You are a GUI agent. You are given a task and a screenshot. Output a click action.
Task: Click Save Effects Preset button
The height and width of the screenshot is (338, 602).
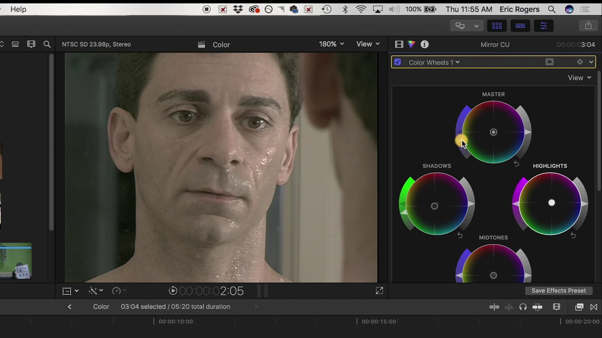[x=559, y=291]
